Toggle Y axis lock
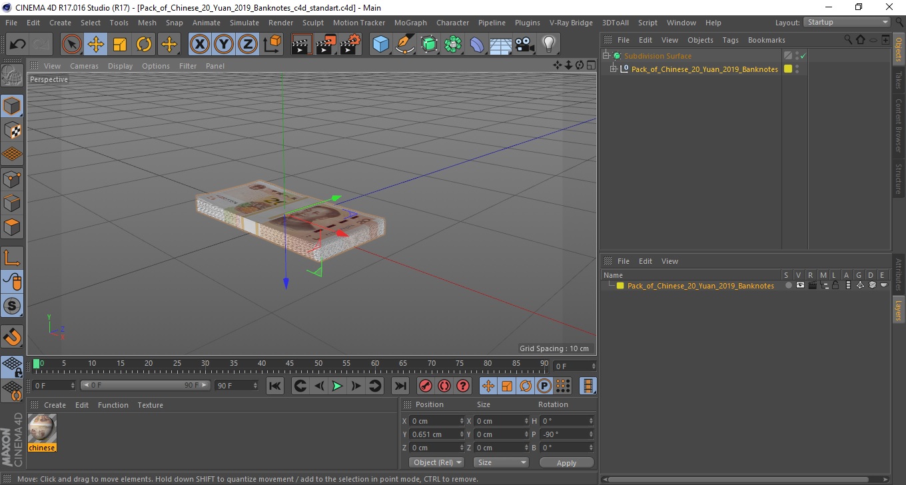The height and width of the screenshot is (485, 906). pos(224,45)
